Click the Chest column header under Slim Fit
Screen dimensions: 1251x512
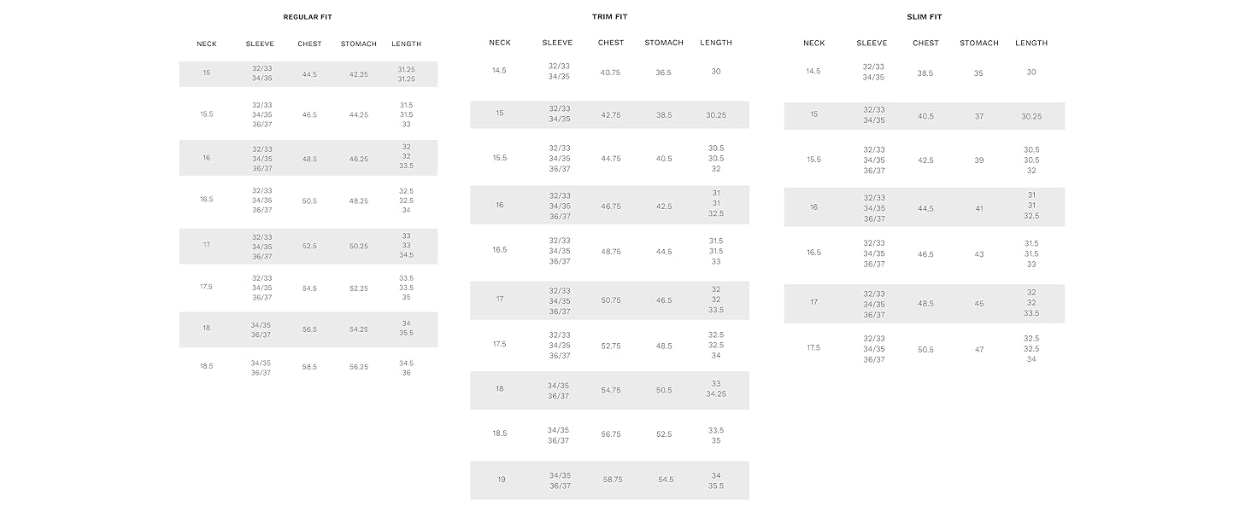coord(925,43)
